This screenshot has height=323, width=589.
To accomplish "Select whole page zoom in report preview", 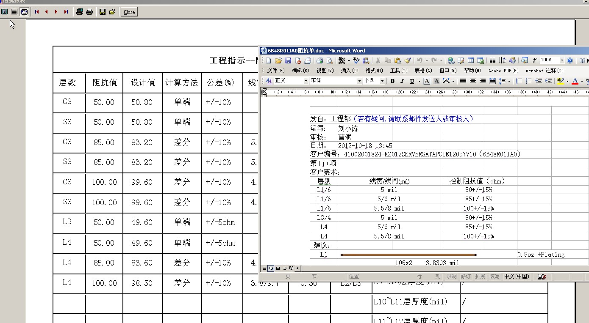I will click(x=5, y=12).
